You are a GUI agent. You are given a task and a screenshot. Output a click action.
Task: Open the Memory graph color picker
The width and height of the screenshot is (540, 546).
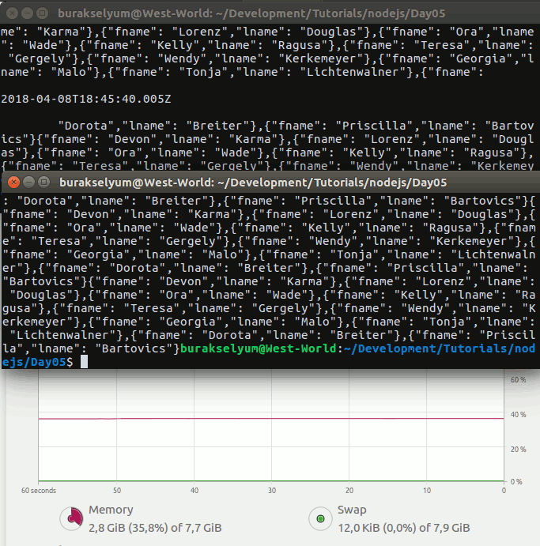[74, 518]
